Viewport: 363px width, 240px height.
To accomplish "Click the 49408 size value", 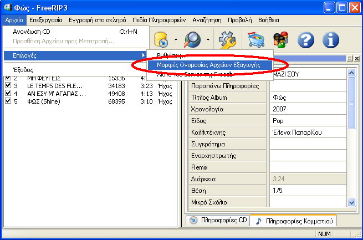I will click(116, 94).
